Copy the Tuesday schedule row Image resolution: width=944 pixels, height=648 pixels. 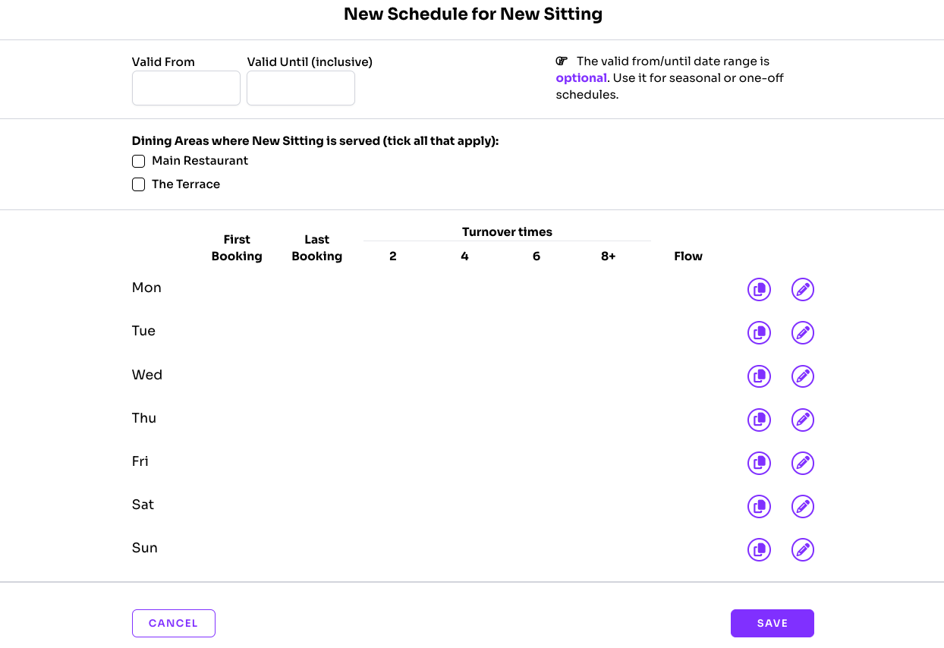tap(759, 332)
